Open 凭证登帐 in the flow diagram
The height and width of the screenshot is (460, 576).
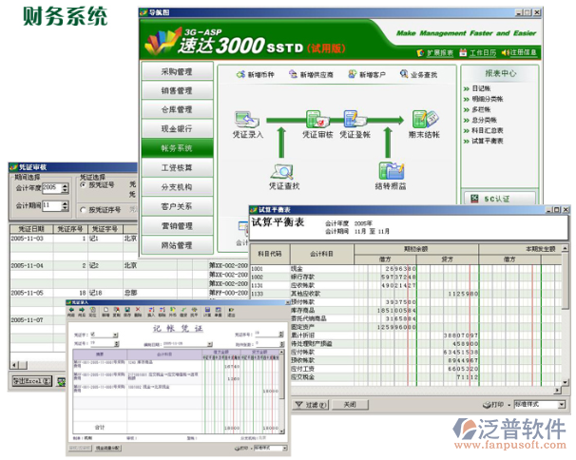pyautogui.click(x=355, y=125)
